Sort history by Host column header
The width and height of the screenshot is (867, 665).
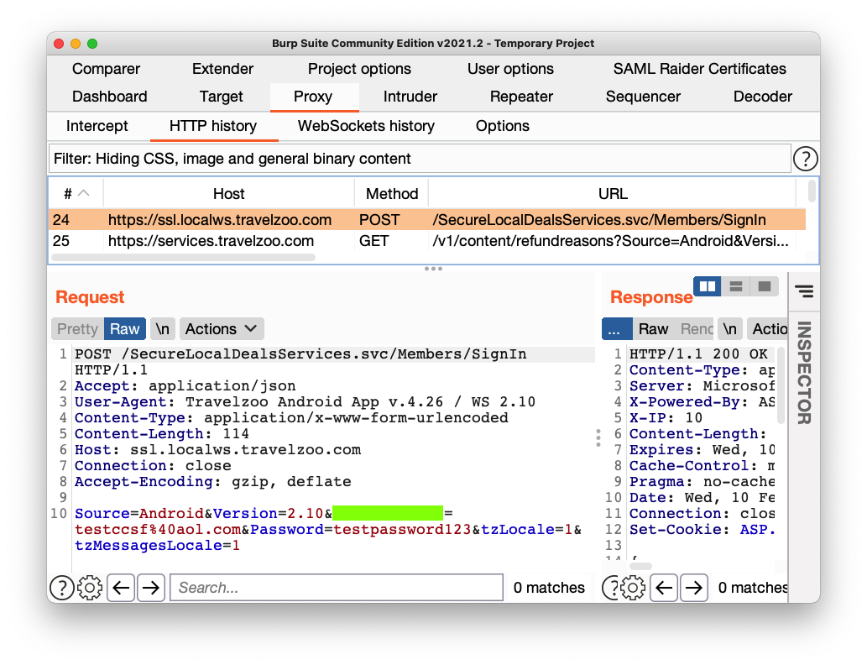(229, 194)
